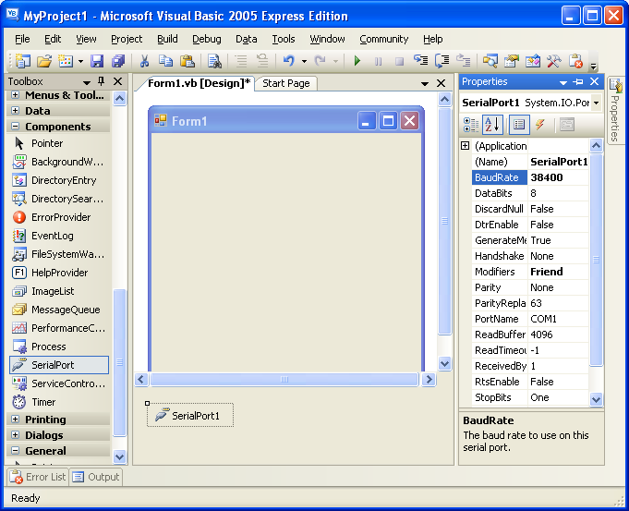This screenshot has height=511, width=629.
Task: Click the BaudRate value 38400 field
Action: coord(559,177)
